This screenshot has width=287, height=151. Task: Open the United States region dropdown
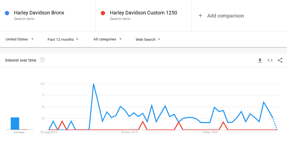pyautogui.click(x=19, y=39)
